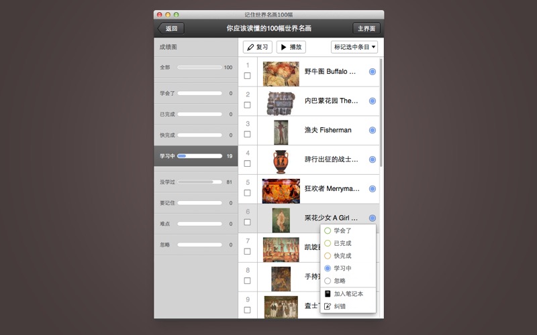Open status popup on 采花少女 row
Viewport: 537px width, 335px height.
pyautogui.click(x=373, y=218)
